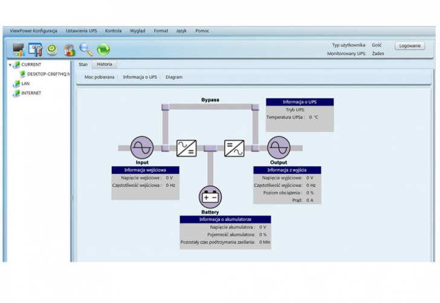The image size is (440, 303).
Task: Open the Ustawienia UPS menu
Action: point(81,31)
